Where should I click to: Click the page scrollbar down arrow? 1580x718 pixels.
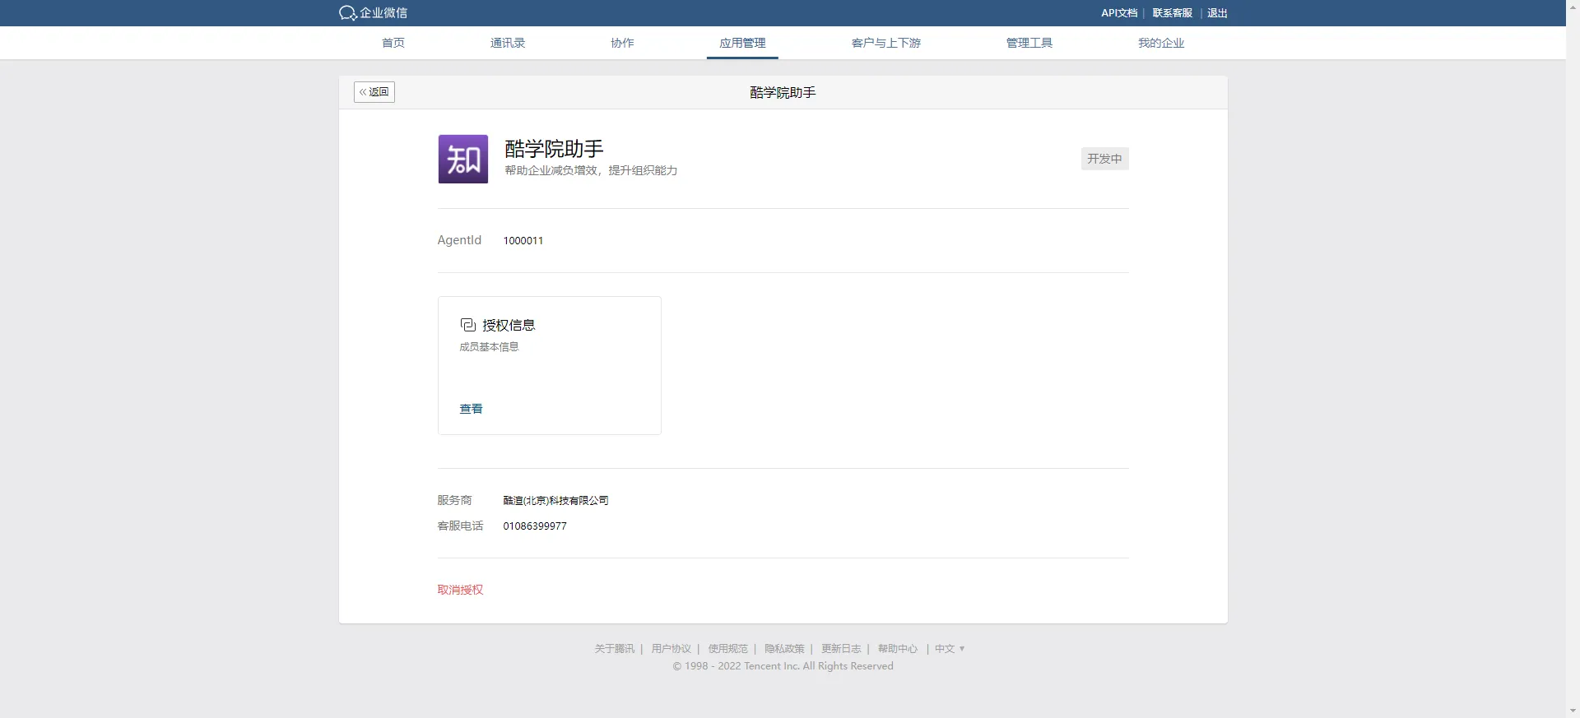1573,711
